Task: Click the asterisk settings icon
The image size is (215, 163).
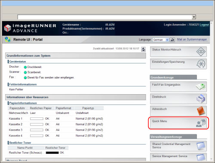Action: [201, 64]
